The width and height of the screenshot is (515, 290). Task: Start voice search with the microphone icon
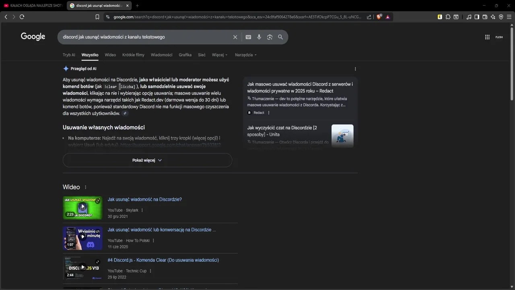[x=259, y=37]
